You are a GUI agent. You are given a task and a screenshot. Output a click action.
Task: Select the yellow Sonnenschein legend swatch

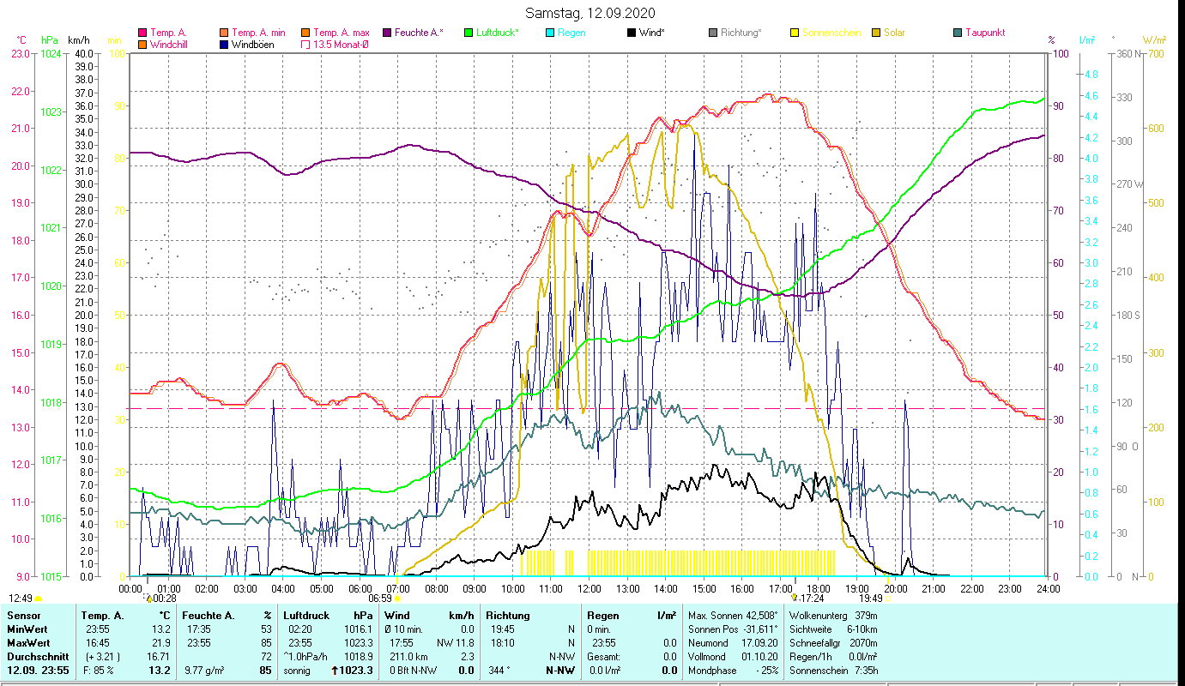click(x=795, y=33)
